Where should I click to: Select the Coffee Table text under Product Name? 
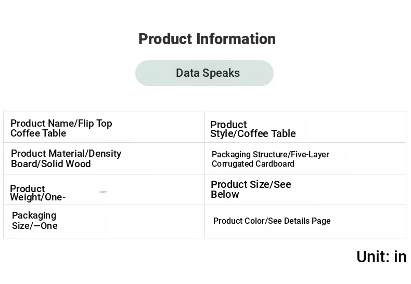click(x=38, y=133)
